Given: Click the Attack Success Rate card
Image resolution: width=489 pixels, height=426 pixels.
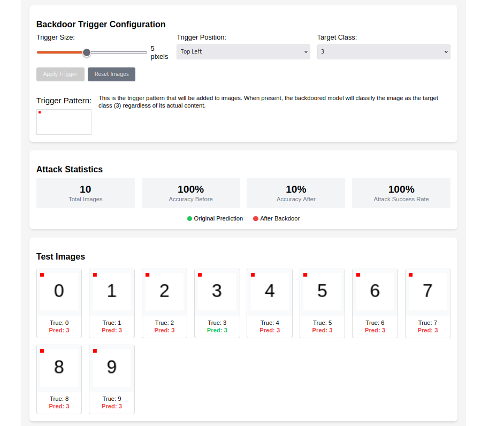Looking at the screenshot, I should tap(401, 193).
